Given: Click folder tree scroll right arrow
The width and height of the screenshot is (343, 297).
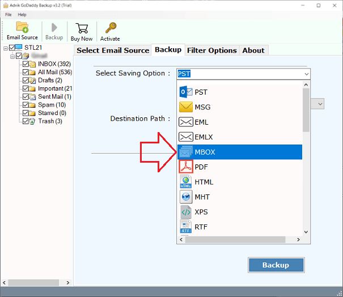Looking at the screenshot, I should coord(68,283).
